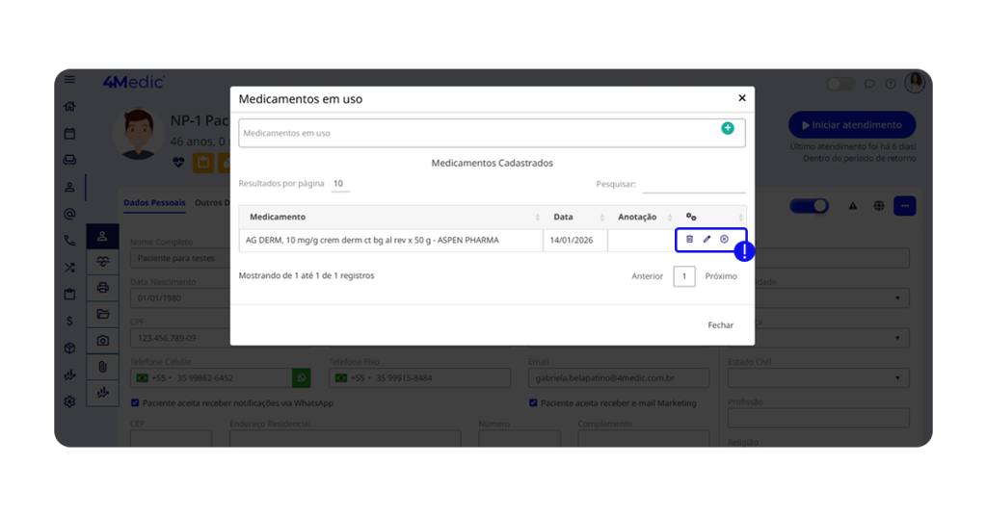The width and height of the screenshot is (987, 517).
Task: Click the circled X icon in AG DERM row
Action: click(x=724, y=239)
